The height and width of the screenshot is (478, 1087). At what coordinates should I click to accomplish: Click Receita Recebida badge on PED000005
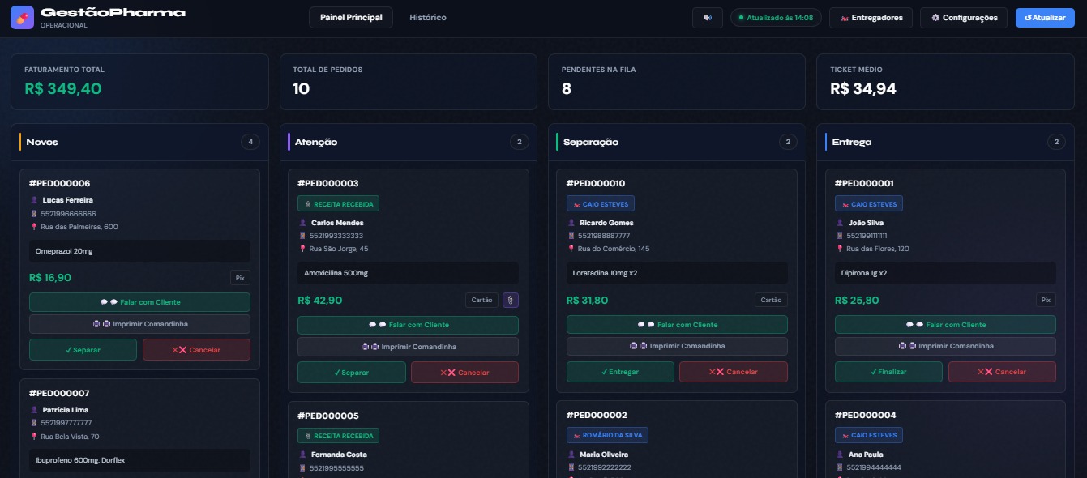tap(338, 436)
